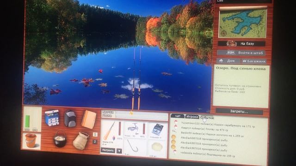
Task: Select the fishing rod equipment slot
Action: 112,133
